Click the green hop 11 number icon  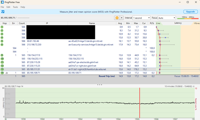(2, 62)
